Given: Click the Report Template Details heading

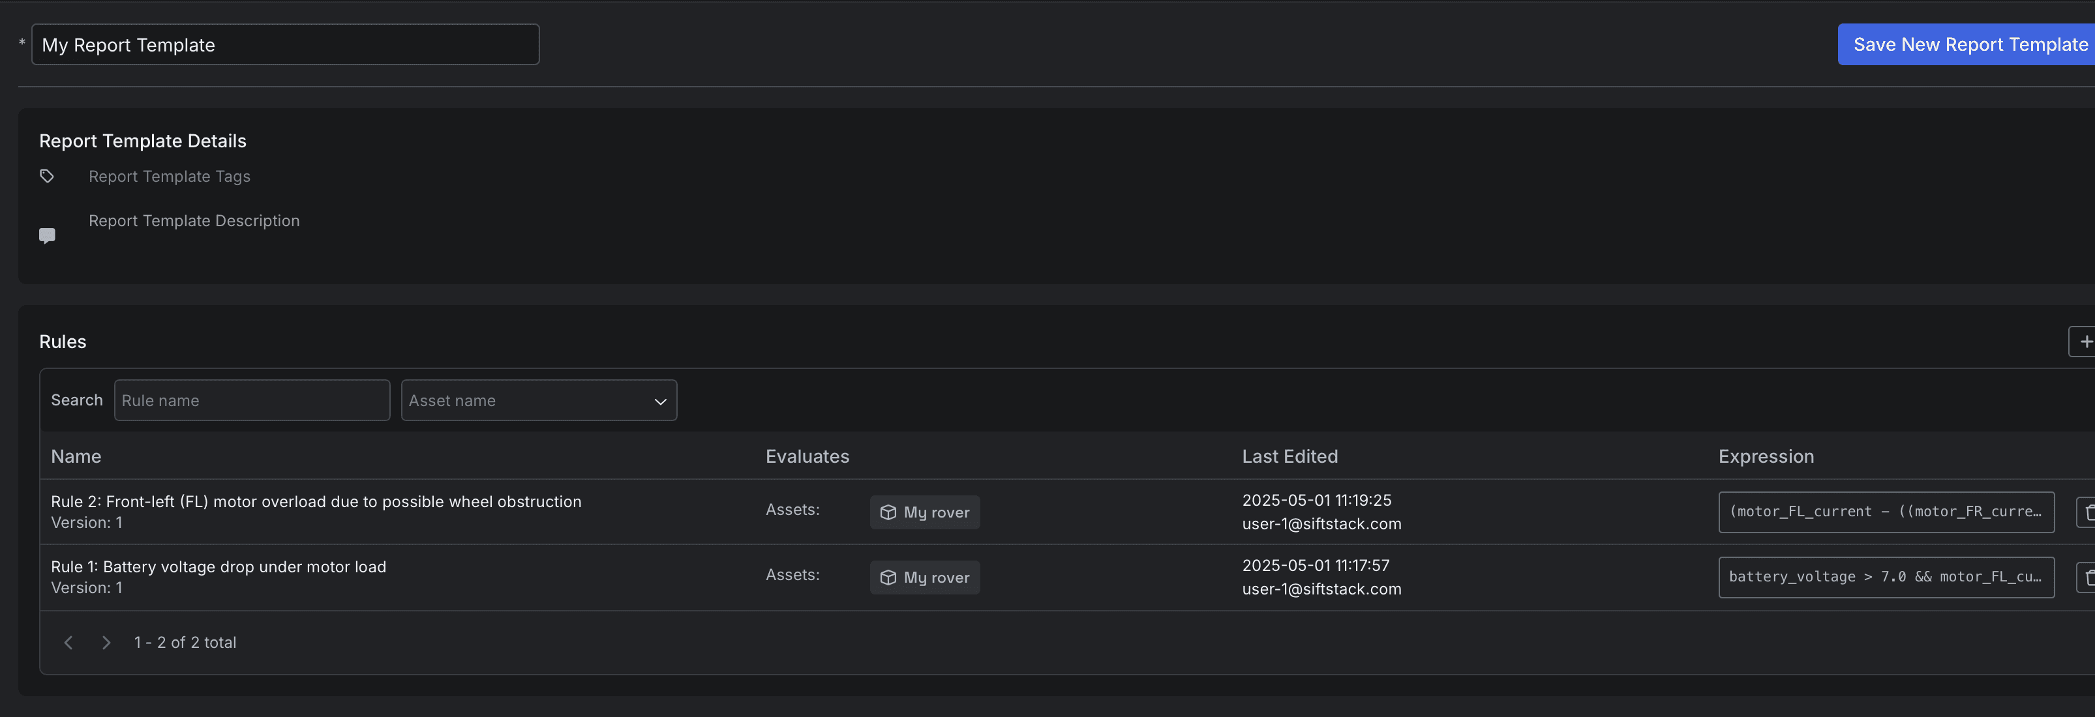Looking at the screenshot, I should (x=142, y=141).
